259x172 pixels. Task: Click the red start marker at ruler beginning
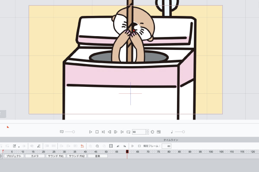3,151
